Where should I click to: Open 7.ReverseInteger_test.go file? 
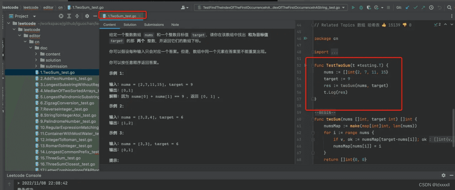pyautogui.click(x=64, y=109)
